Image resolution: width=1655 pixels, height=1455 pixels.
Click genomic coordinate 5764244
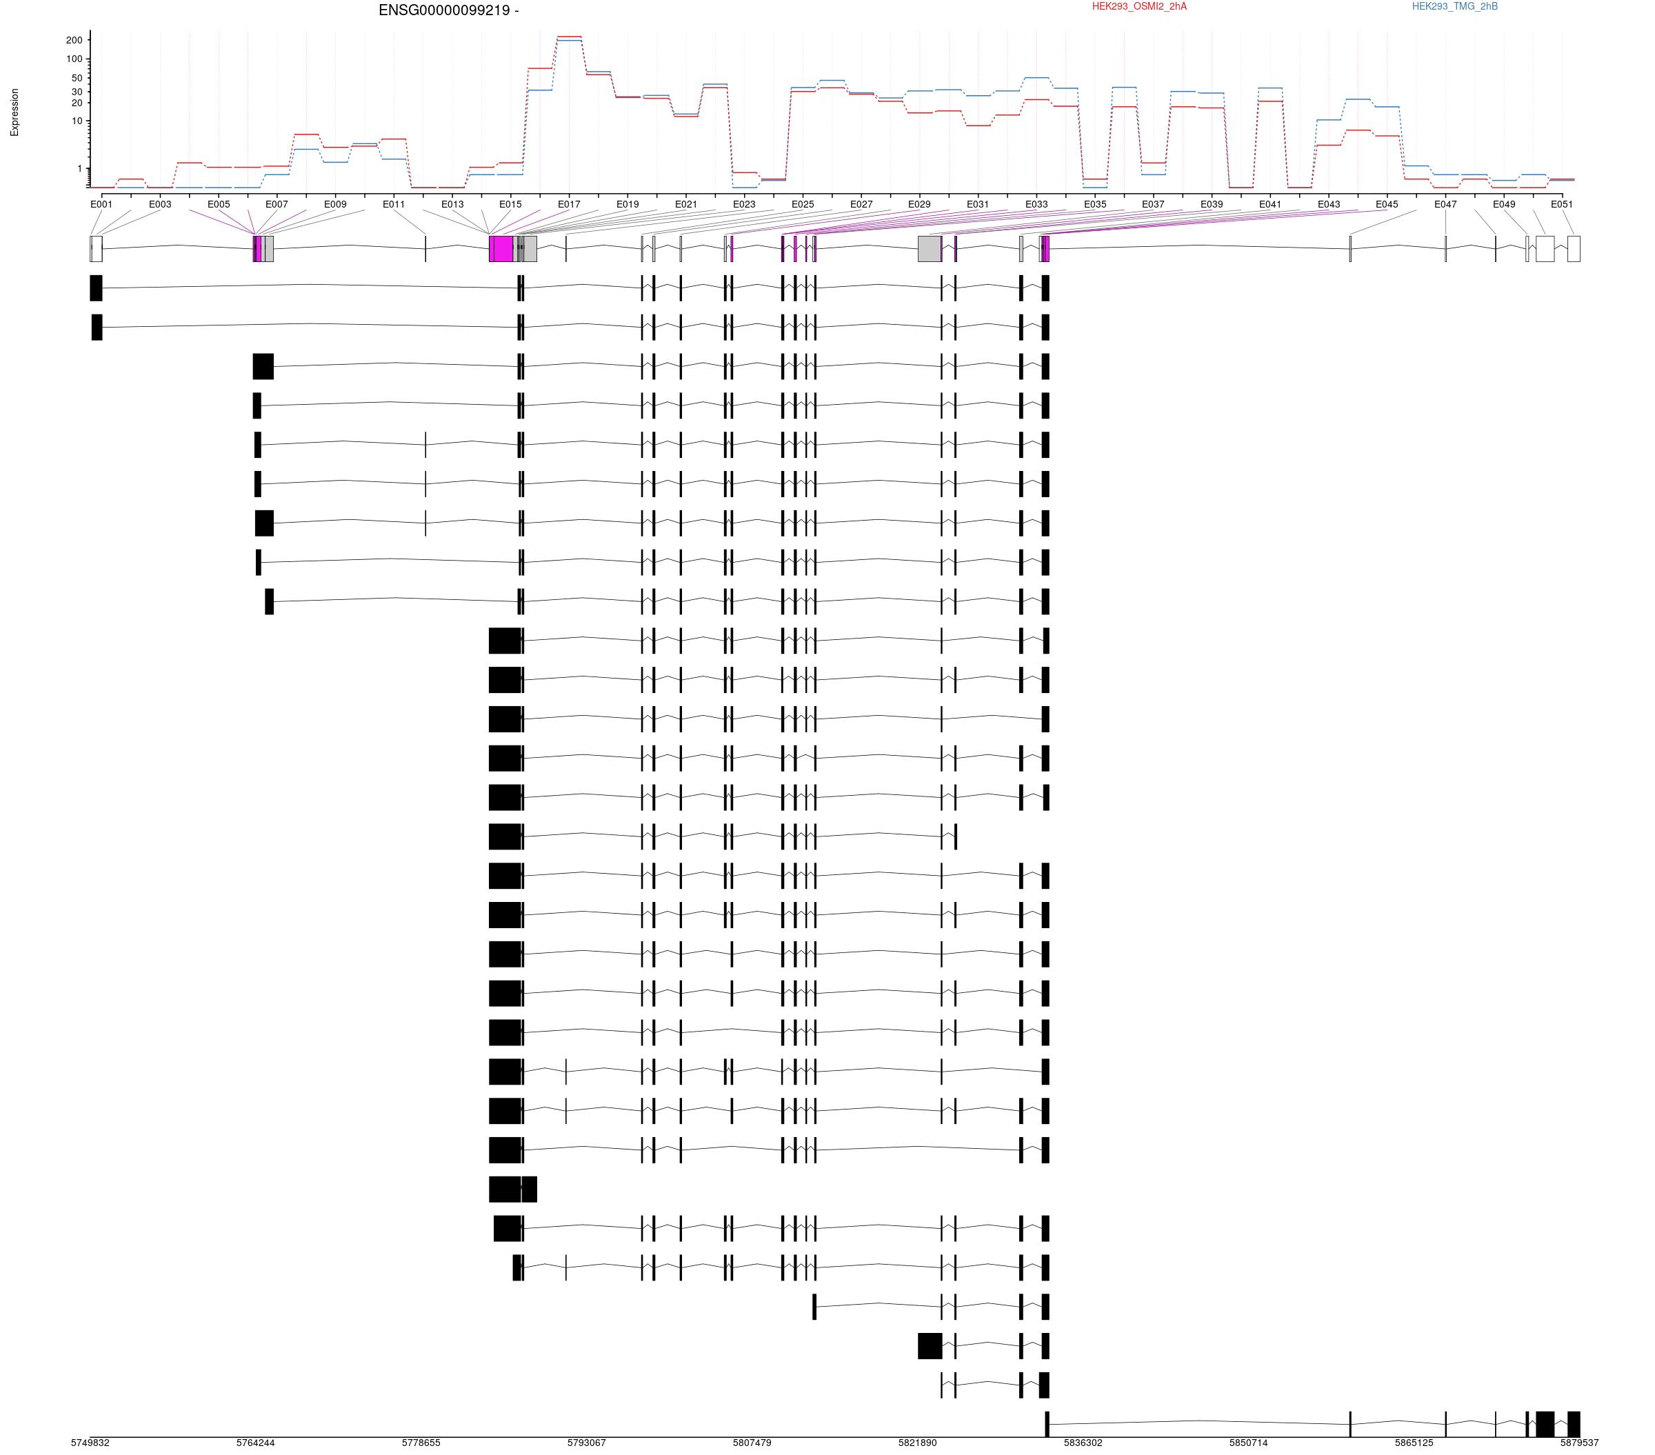[256, 1443]
